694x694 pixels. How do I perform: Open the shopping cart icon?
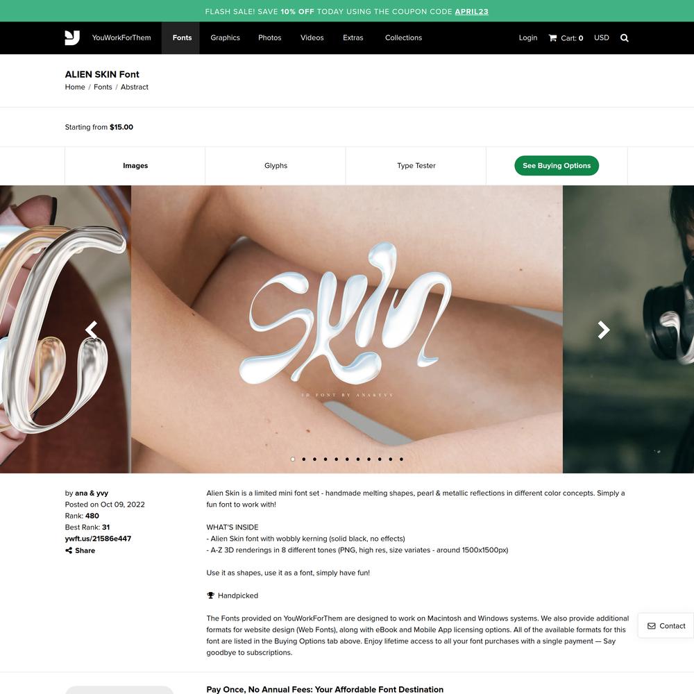552,38
